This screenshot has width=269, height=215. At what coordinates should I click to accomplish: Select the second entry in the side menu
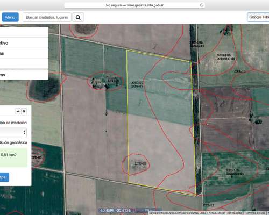click(x=24, y=53)
